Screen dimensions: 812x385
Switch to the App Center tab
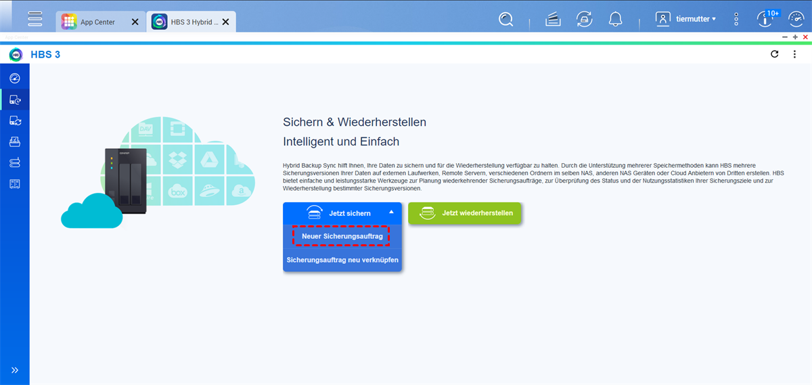pyautogui.click(x=101, y=22)
